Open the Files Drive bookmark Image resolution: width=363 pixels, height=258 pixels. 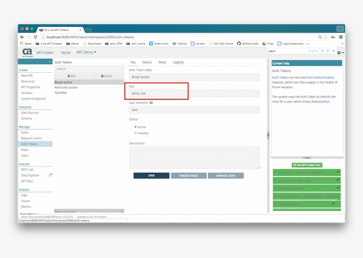click(268, 43)
